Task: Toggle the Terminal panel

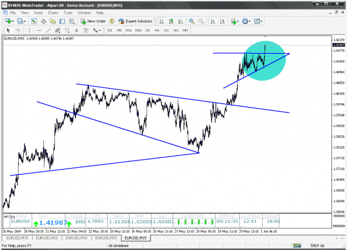Action: 62,21
